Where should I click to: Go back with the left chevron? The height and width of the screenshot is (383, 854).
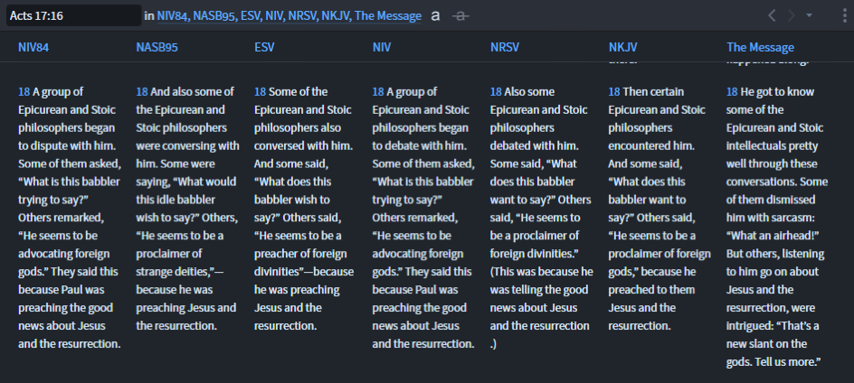pos(772,15)
